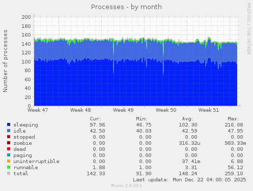
Task: Click idle current value 42.50
Action: 97,131
